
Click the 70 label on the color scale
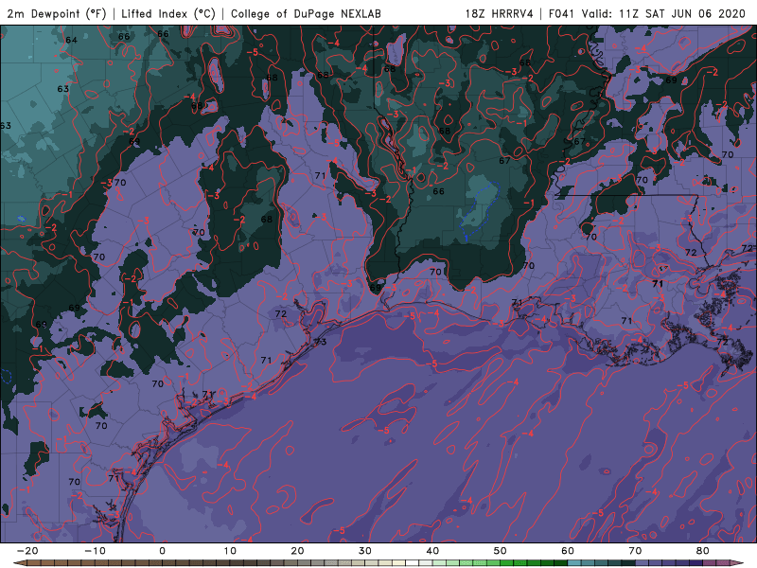coord(635,551)
